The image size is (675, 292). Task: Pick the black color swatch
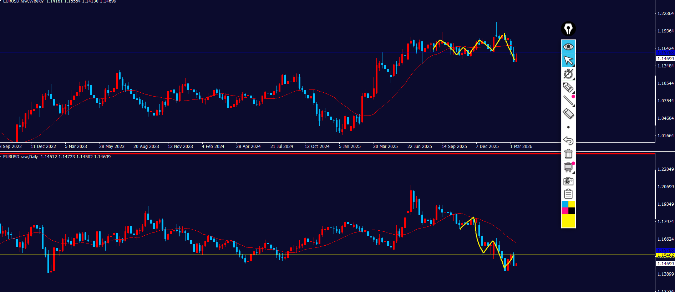click(x=572, y=211)
